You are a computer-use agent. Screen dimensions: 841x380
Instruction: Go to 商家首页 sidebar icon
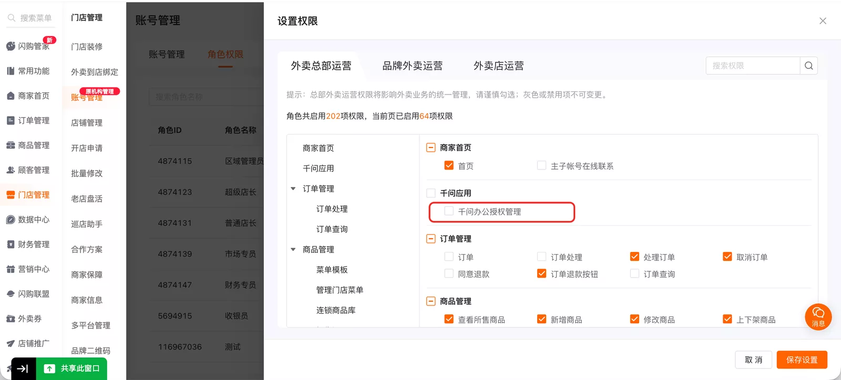point(11,96)
